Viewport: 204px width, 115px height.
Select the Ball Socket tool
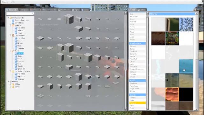[137, 17]
